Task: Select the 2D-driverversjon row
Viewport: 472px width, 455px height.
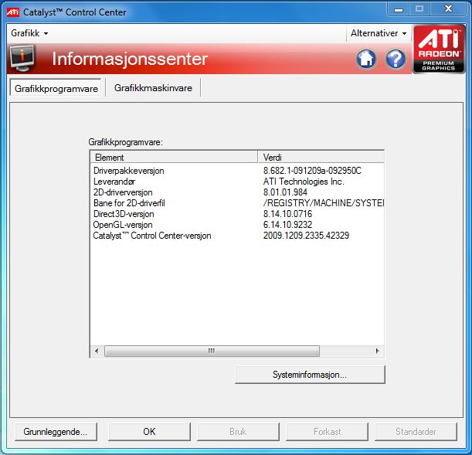Action: pyautogui.click(x=237, y=192)
